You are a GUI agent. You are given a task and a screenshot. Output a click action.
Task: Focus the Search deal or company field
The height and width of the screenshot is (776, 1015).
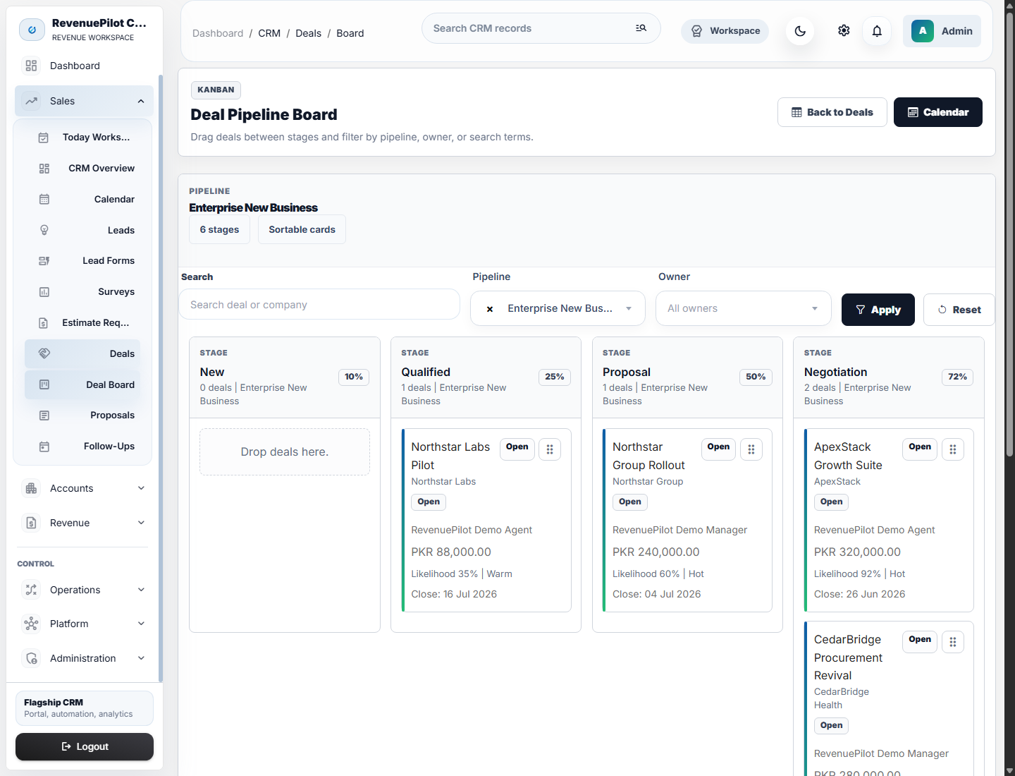[x=319, y=305]
